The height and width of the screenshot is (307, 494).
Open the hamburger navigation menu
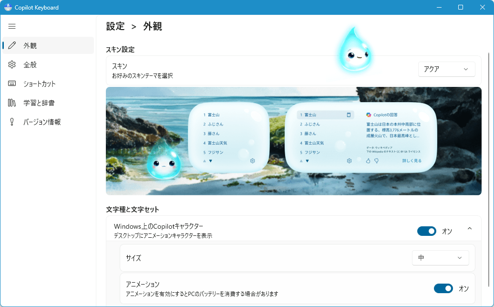click(12, 26)
